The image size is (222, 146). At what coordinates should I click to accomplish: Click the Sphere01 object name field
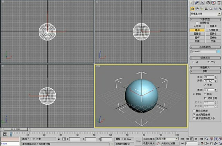[x=203, y=52]
